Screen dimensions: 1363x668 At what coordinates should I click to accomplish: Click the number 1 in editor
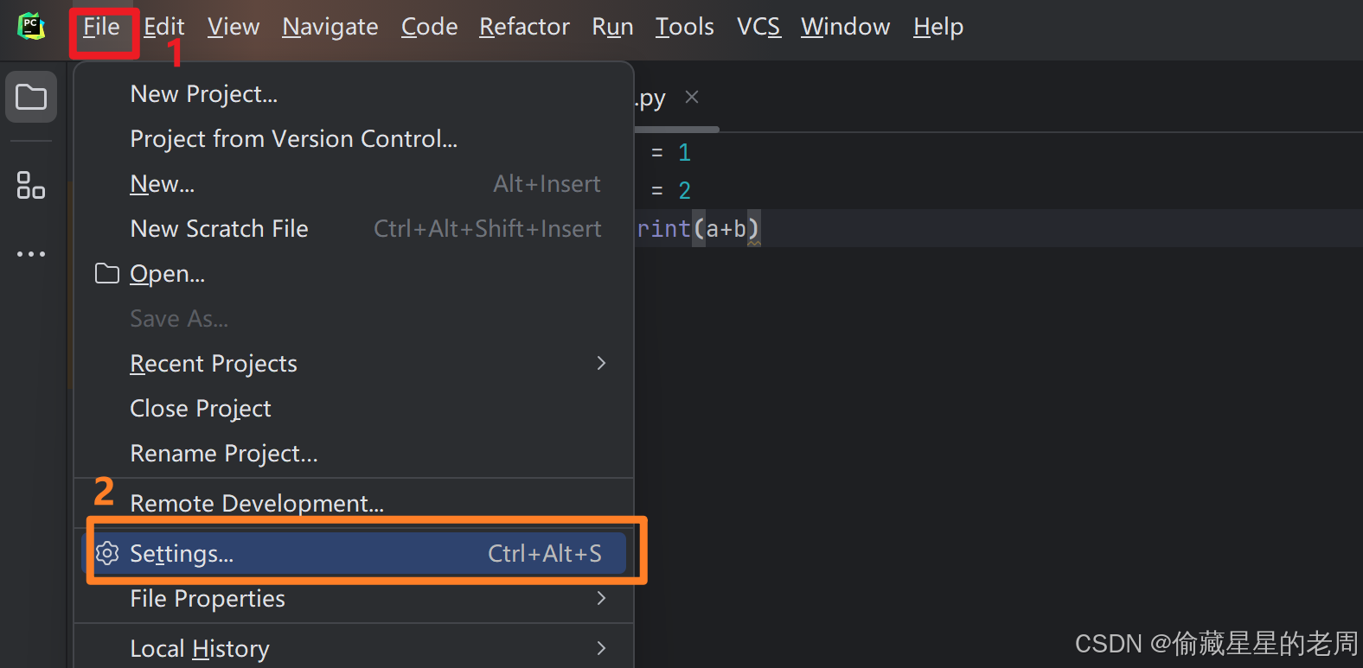pos(684,153)
